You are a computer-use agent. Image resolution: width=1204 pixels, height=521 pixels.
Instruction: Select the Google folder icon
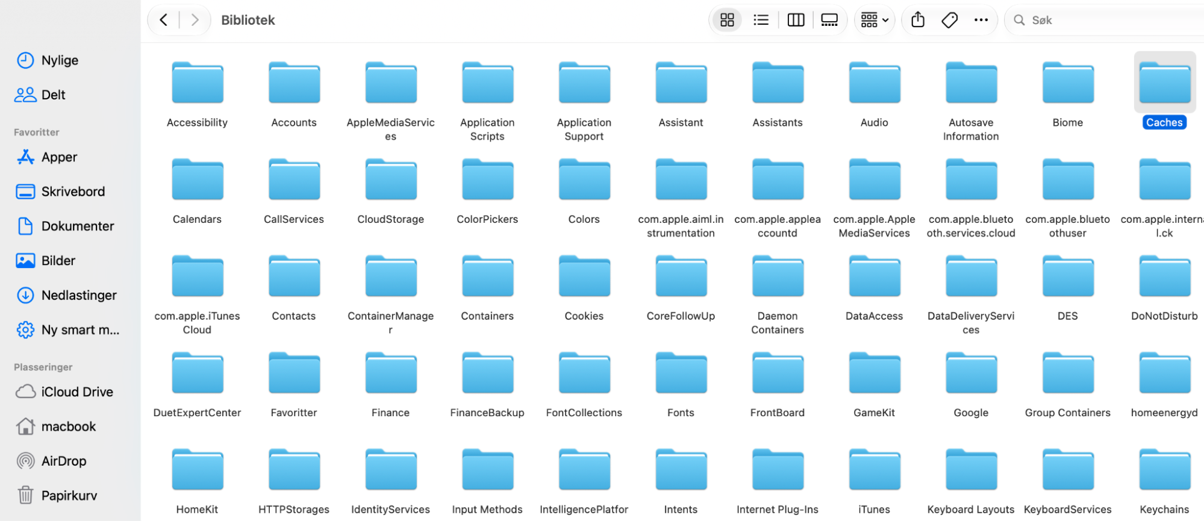pyautogui.click(x=972, y=373)
